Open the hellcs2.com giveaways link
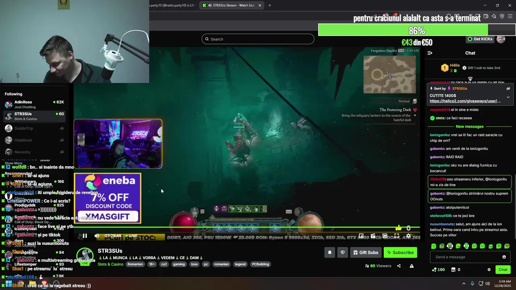Viewport: 516px width, 290px height. click(465, 101)
